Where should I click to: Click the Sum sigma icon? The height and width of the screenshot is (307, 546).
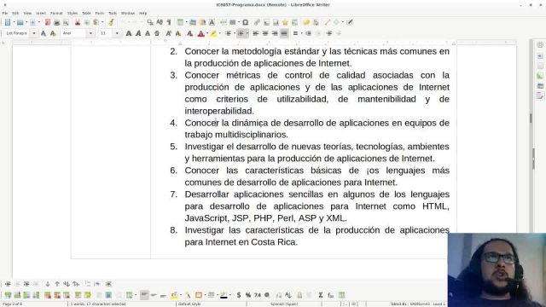click(x=321, y=295)
